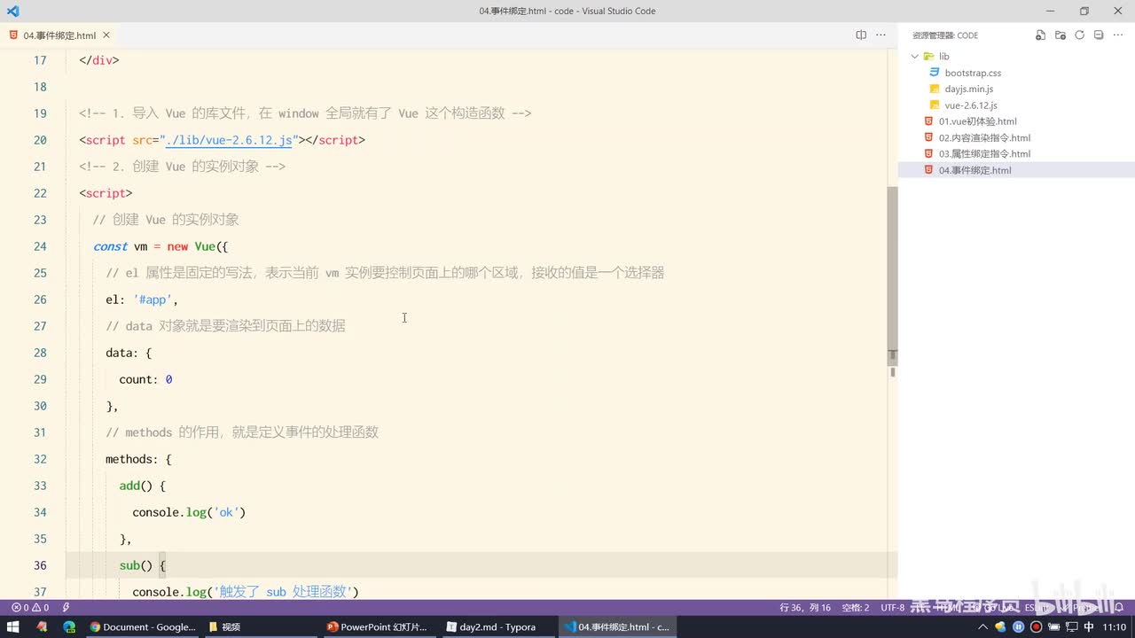Switch to day2.md - Typora taskbar window
This screenshot has height=638, width=1135.
pos(498,626)
